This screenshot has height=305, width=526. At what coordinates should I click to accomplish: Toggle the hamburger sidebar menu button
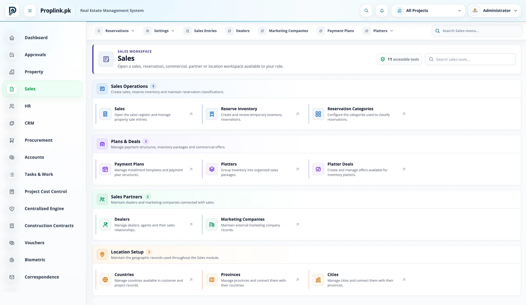click(30, 10)
